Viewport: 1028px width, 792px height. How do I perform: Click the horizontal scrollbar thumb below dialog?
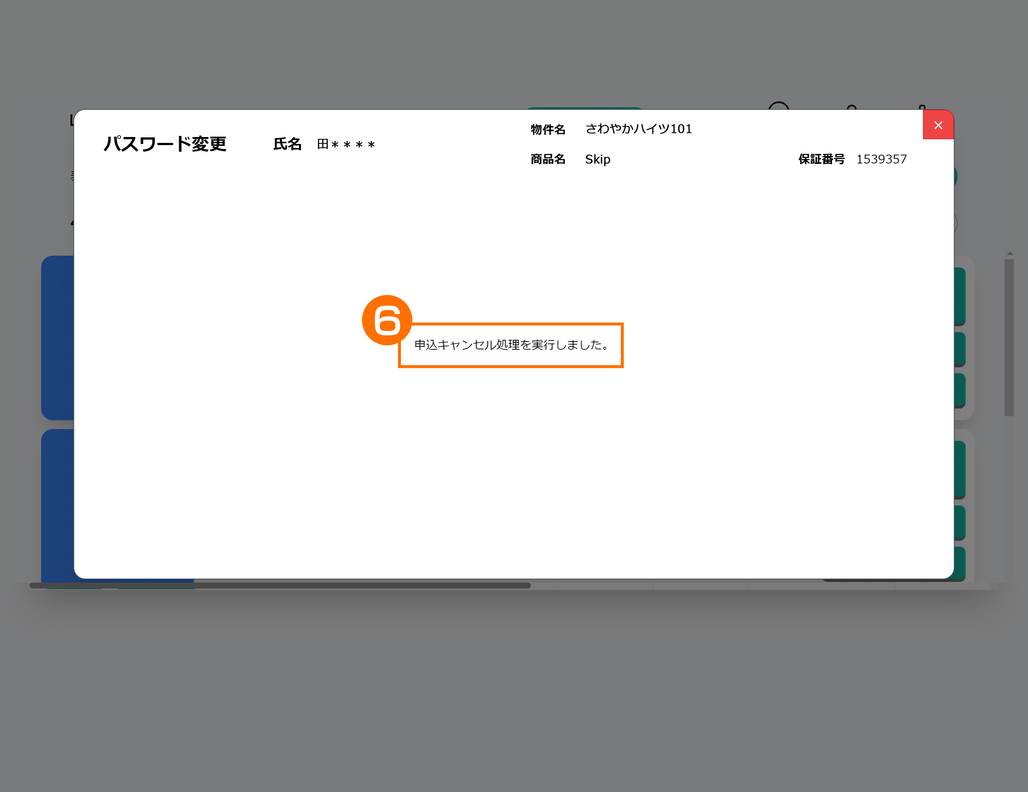point(280,585)
